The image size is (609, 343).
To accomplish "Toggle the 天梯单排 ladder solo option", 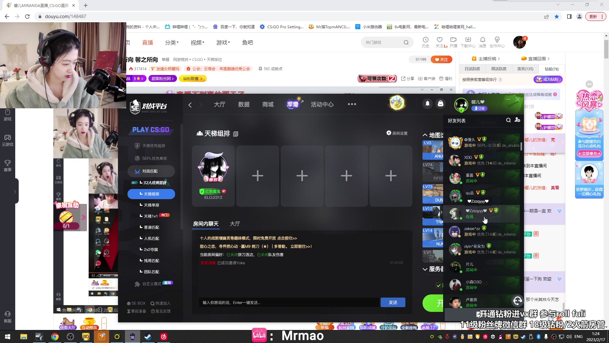I will pos(151,205).
